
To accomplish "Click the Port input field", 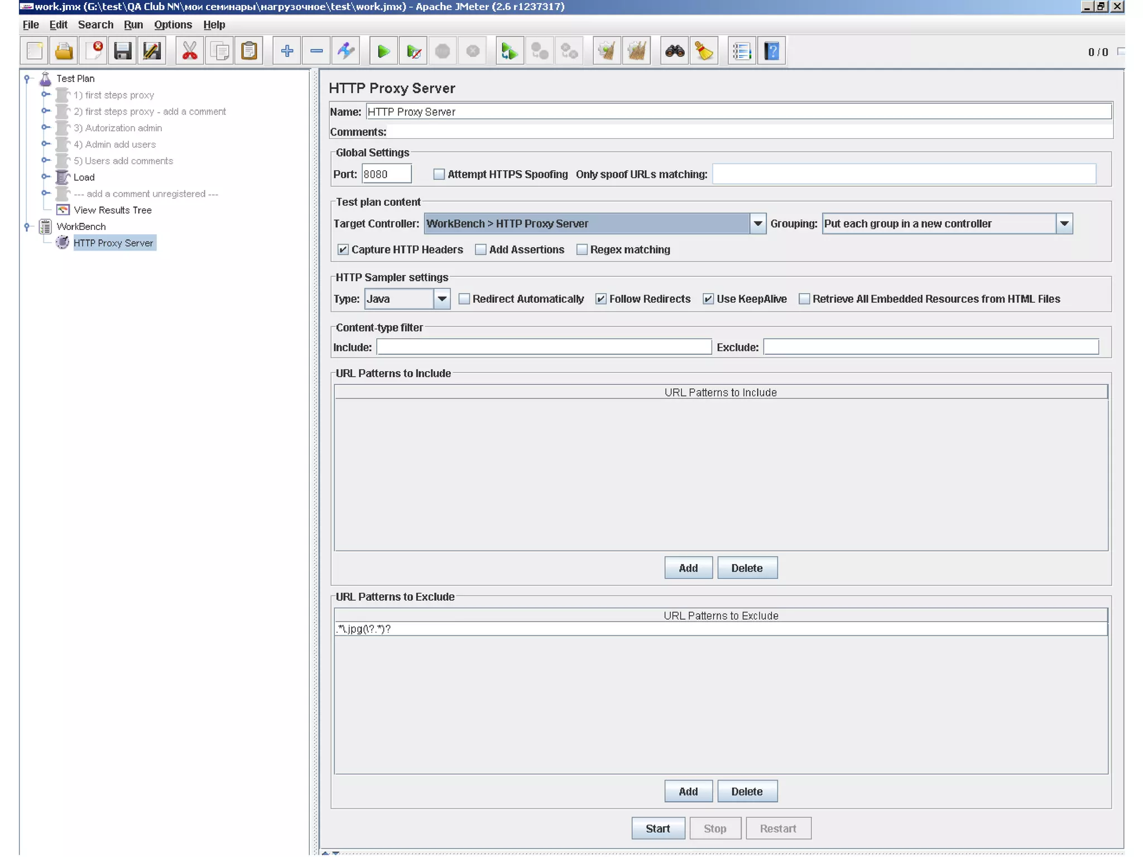I will point(386,175).
